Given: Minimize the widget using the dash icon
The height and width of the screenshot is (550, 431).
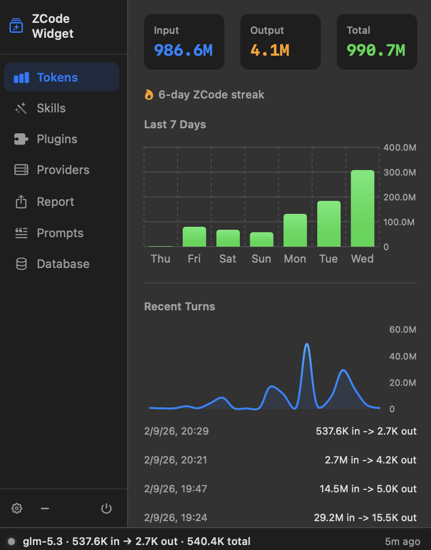Looking at the screenshot, I should (x=45, y=508).
